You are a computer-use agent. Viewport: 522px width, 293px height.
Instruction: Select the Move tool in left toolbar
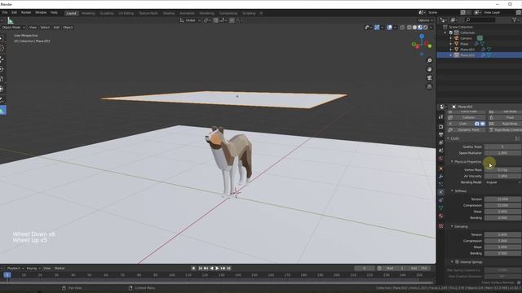(2, 59)
